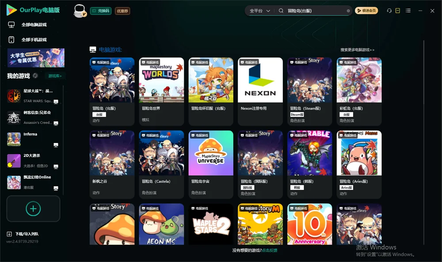This screenshot has width=442, height=262.
Task: Select the 彩虹岛(台服) game card
Action: point(359,92)
